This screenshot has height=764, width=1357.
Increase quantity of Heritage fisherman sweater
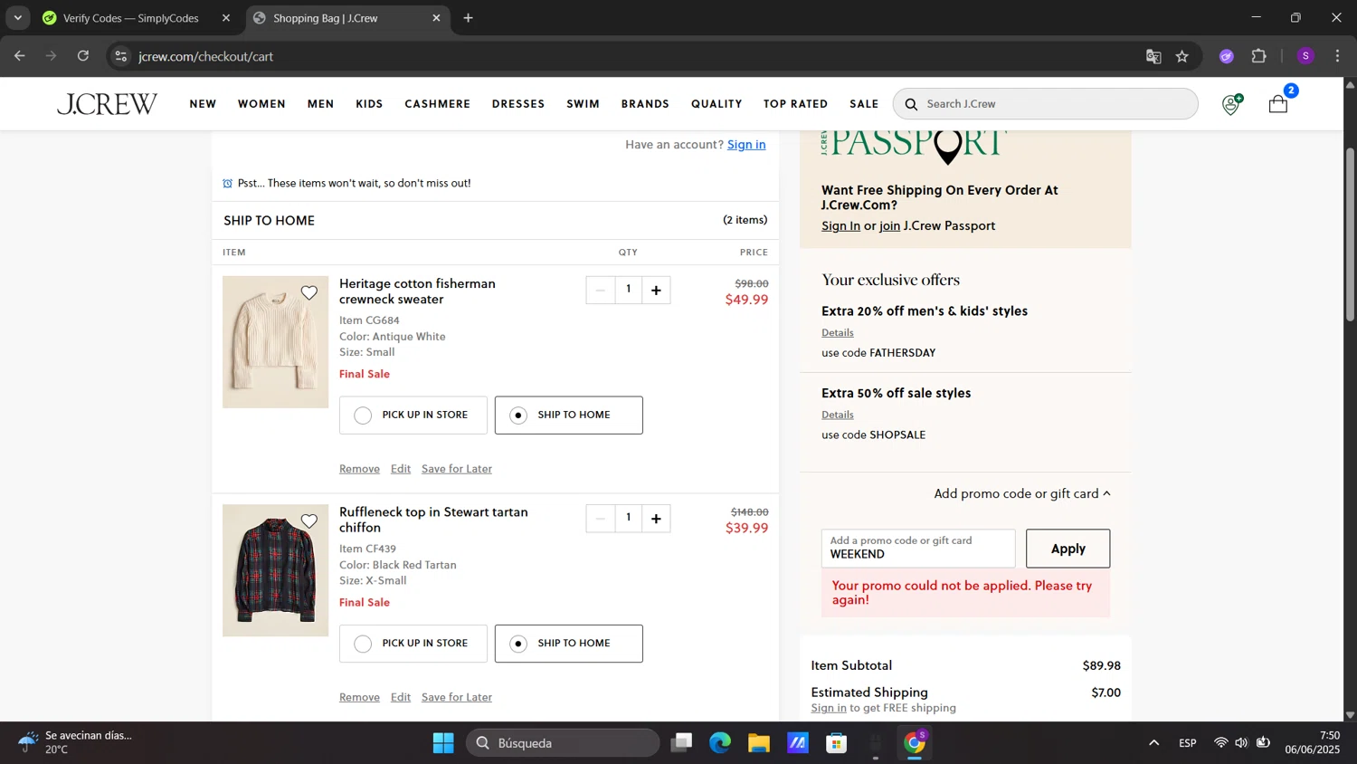pos(656,290)
